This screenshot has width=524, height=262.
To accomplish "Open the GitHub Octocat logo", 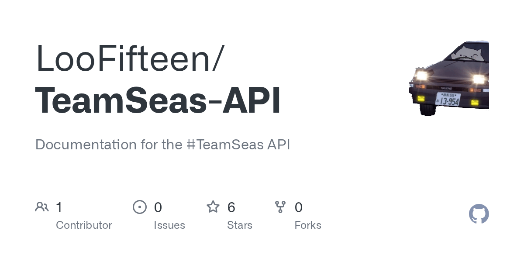I will (479, 214).
